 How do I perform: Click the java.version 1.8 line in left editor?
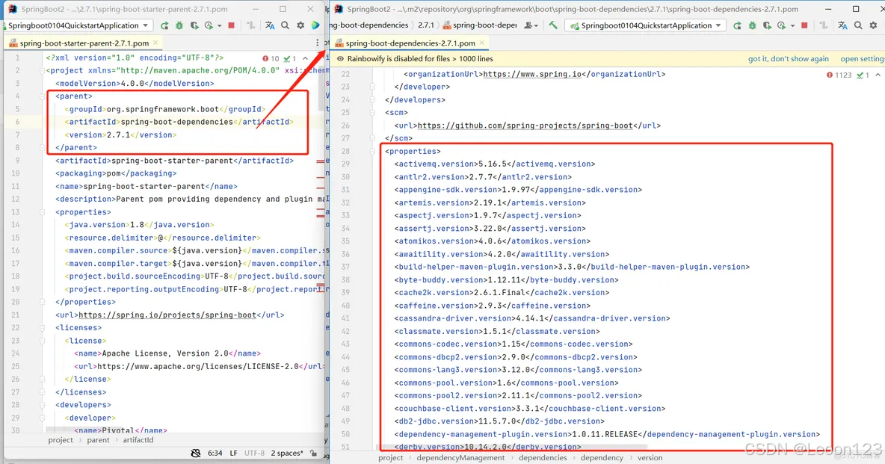(140, 225)
